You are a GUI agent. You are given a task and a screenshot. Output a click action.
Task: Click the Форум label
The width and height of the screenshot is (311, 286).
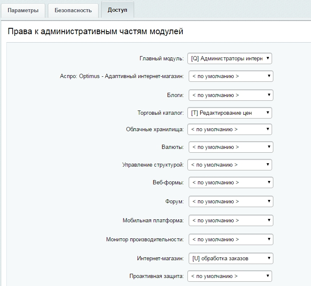point(174,202)
